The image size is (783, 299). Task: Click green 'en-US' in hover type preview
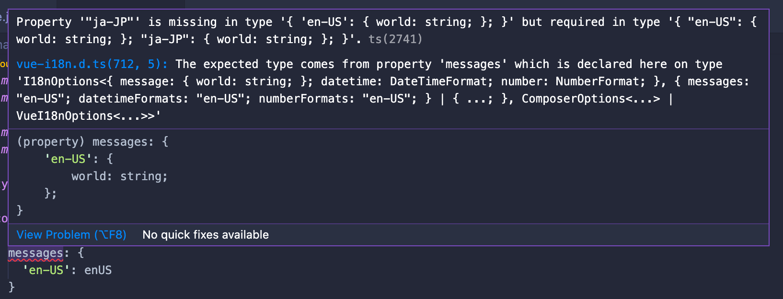(68, 159)
